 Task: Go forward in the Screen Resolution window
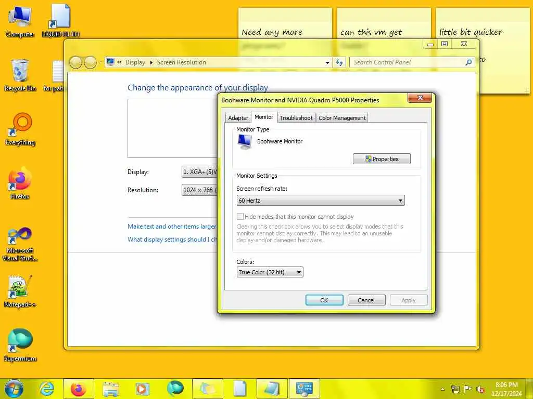pyautogui.click(x=90, y=62)
